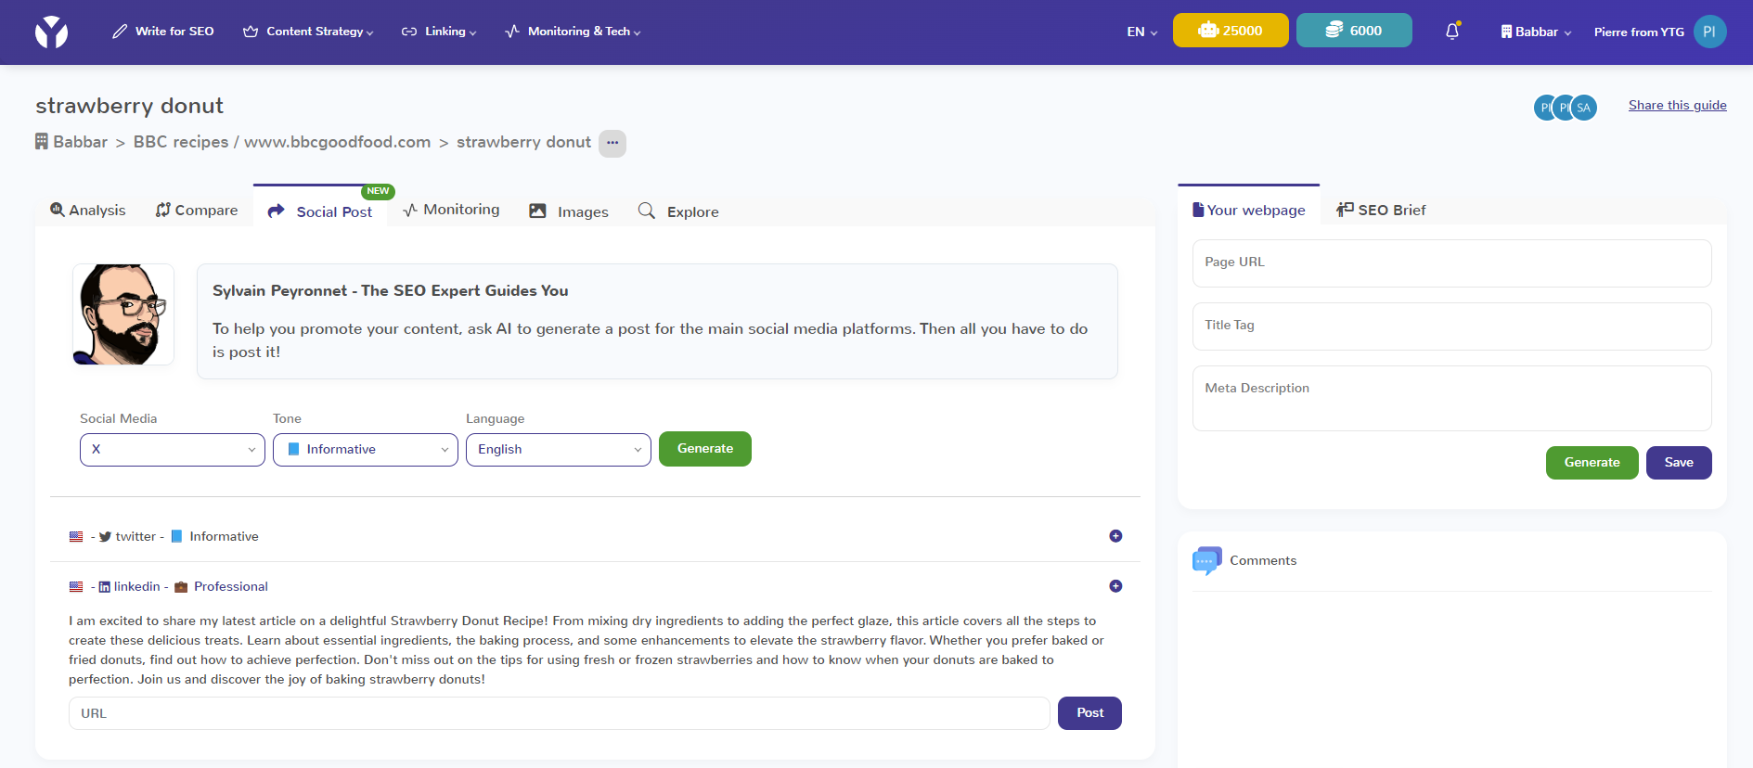This screenshot has height=768, width=1753.
Task: Click the linkedin logo icon
Action: coord(104,587)
